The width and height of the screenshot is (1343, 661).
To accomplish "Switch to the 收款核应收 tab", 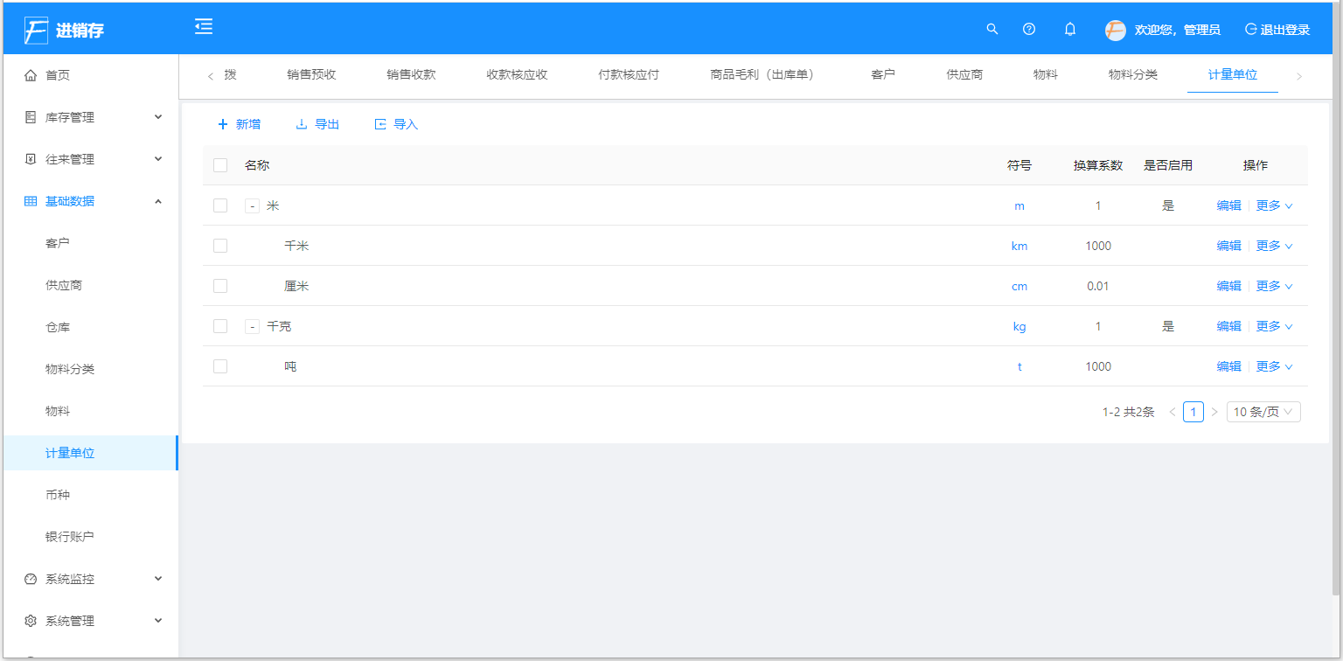I will coord(517,75).
